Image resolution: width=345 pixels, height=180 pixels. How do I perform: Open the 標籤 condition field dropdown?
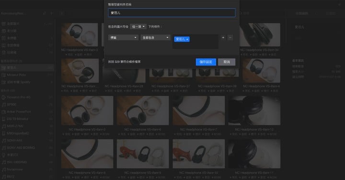click(123, 38)
